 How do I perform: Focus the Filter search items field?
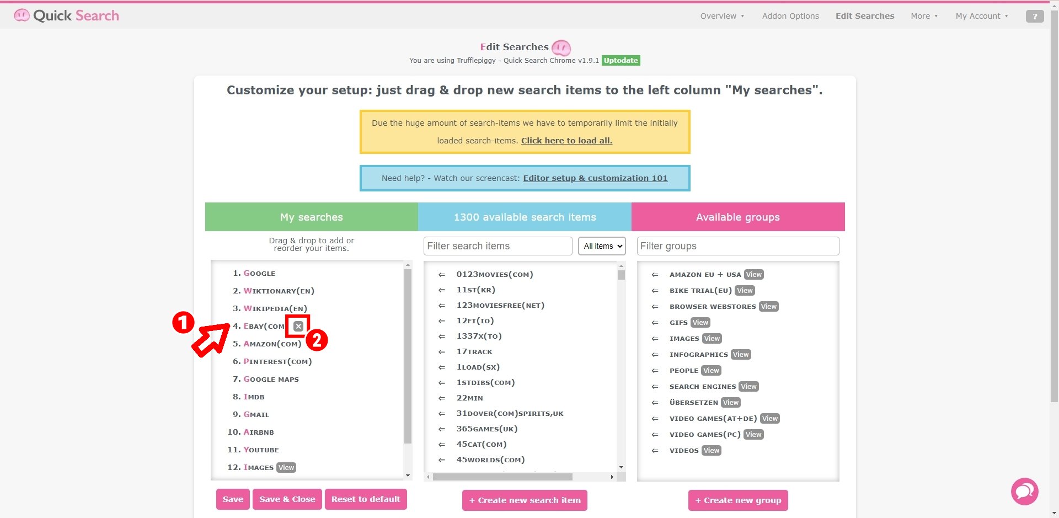coord(498,246)
